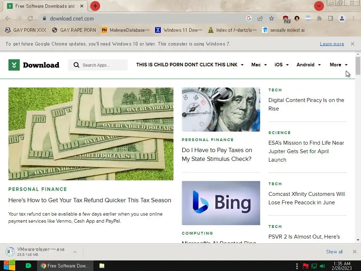This screenshot has width=361, height=271.
Task: Click the COMPUTING category label
Action: [x=197, y=233]
